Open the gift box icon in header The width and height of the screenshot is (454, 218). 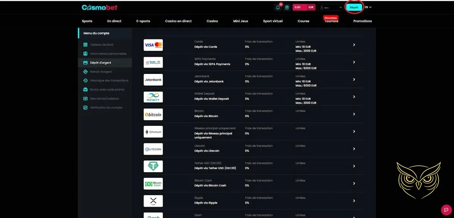287,8
